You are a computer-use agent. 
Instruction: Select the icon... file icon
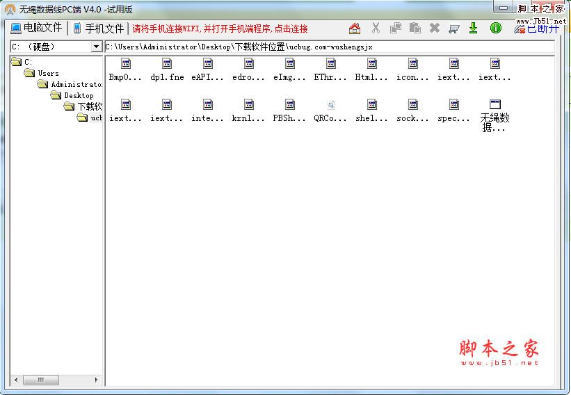click(413, 64)
